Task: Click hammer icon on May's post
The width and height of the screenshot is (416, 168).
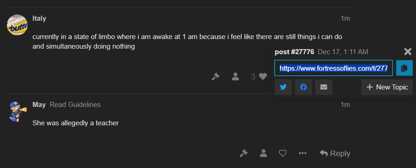Action: click(243, 153)
